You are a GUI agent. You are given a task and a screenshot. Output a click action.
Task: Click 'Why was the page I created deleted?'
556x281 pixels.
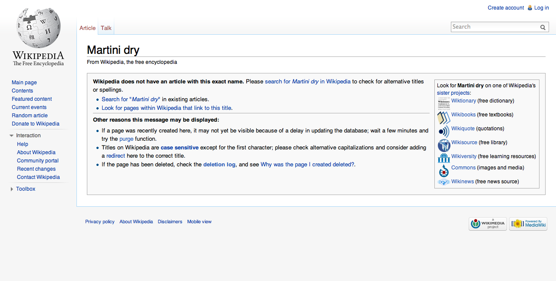pos(307,165)
